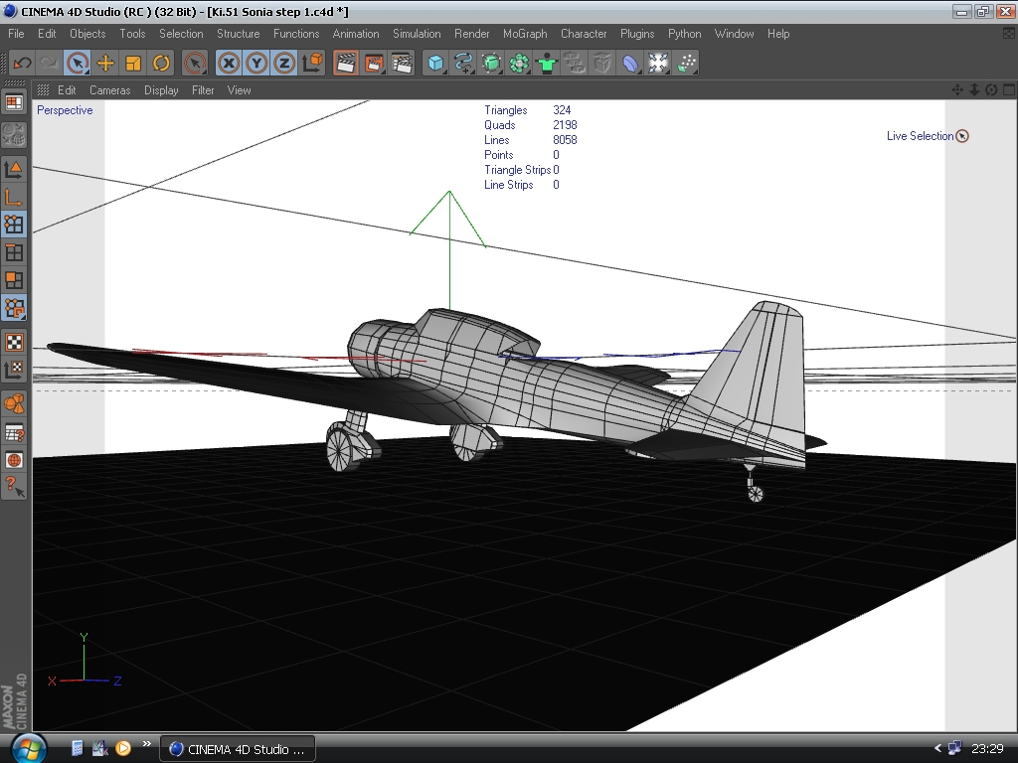Open the viewport Display menu
This screenshot has width=1018, height=763.
point(161,90)
